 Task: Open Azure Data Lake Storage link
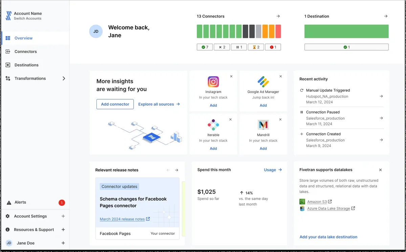click(x=331, y=208)
